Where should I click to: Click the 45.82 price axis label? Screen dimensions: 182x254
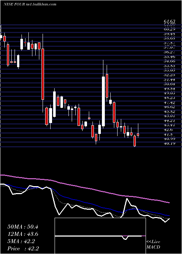[x=170, y=111]
